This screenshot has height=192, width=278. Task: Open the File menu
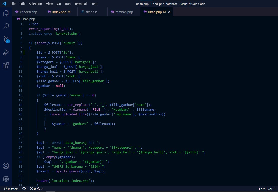pos(13,4)
